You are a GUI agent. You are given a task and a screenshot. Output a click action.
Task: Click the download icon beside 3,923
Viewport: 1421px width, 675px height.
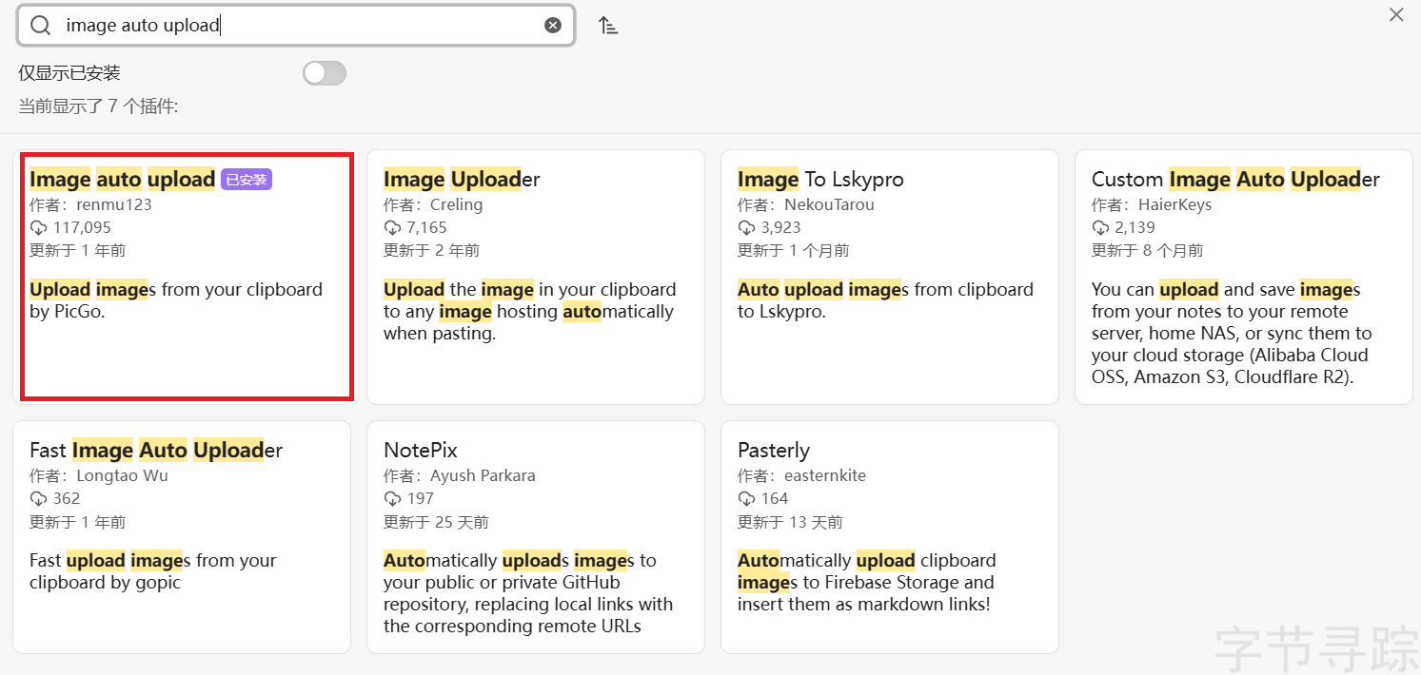point(746,228)
